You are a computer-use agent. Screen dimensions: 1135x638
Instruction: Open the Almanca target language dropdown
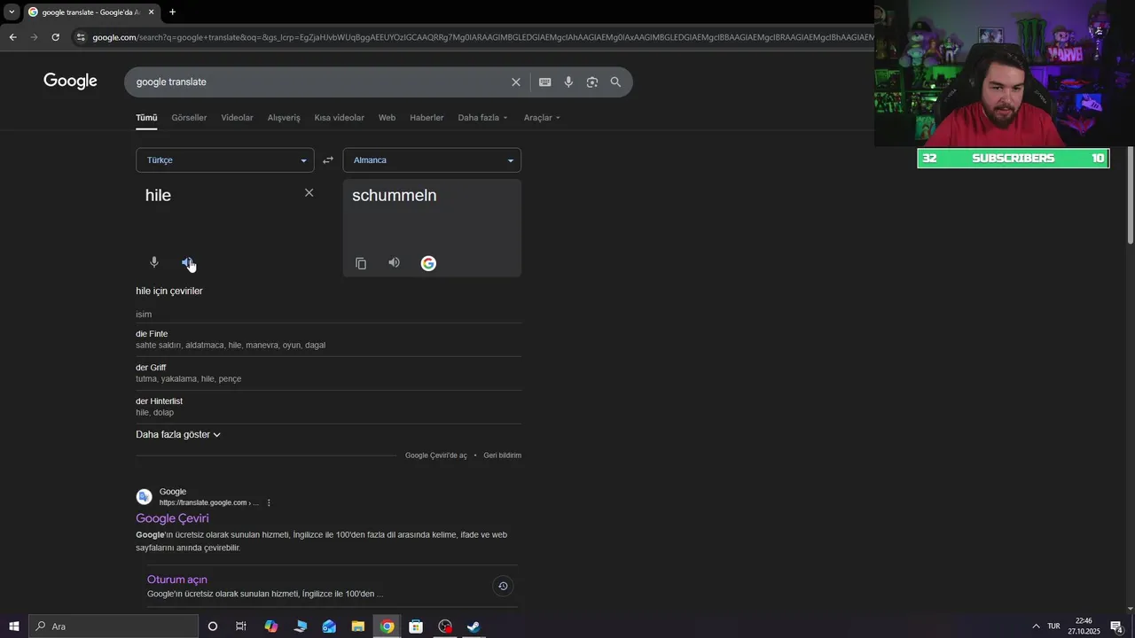click(432, 160)
